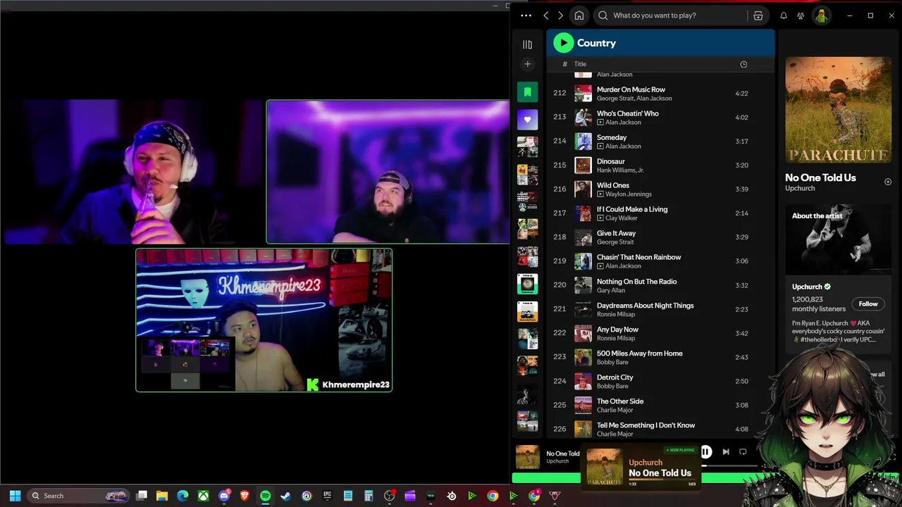Select track Daydreams About Night Things
902x507 pixels.
click(x=660, y=308)
